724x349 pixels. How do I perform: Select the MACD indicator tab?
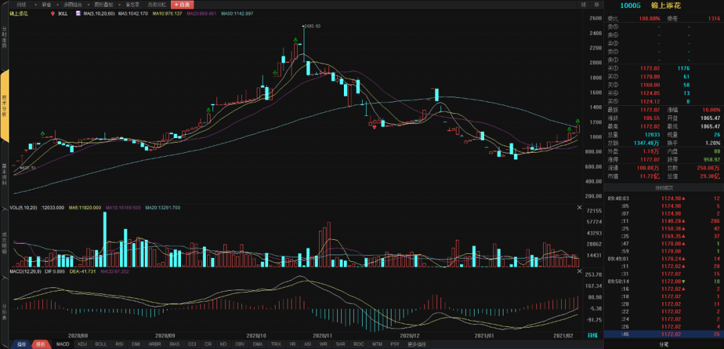pos(63,344)
